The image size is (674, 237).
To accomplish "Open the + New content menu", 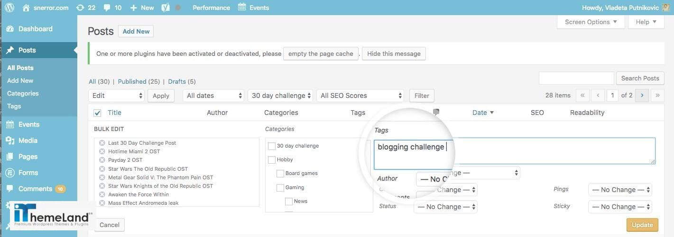I will point(142,8).
